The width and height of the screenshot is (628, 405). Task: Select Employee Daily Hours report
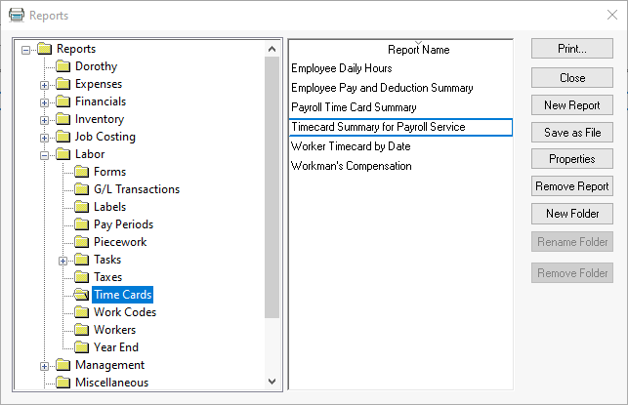(342, 68)
